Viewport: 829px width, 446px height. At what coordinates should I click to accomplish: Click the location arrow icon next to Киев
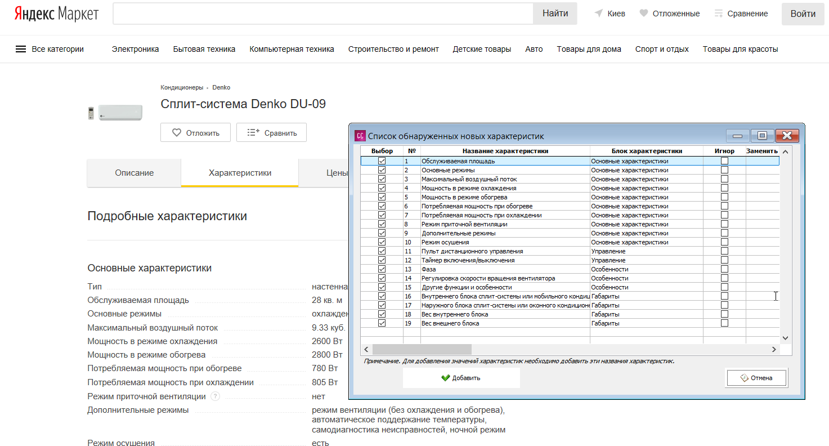coord(599,14)
